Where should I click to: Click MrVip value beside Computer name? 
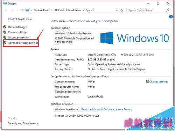point(91,82)
